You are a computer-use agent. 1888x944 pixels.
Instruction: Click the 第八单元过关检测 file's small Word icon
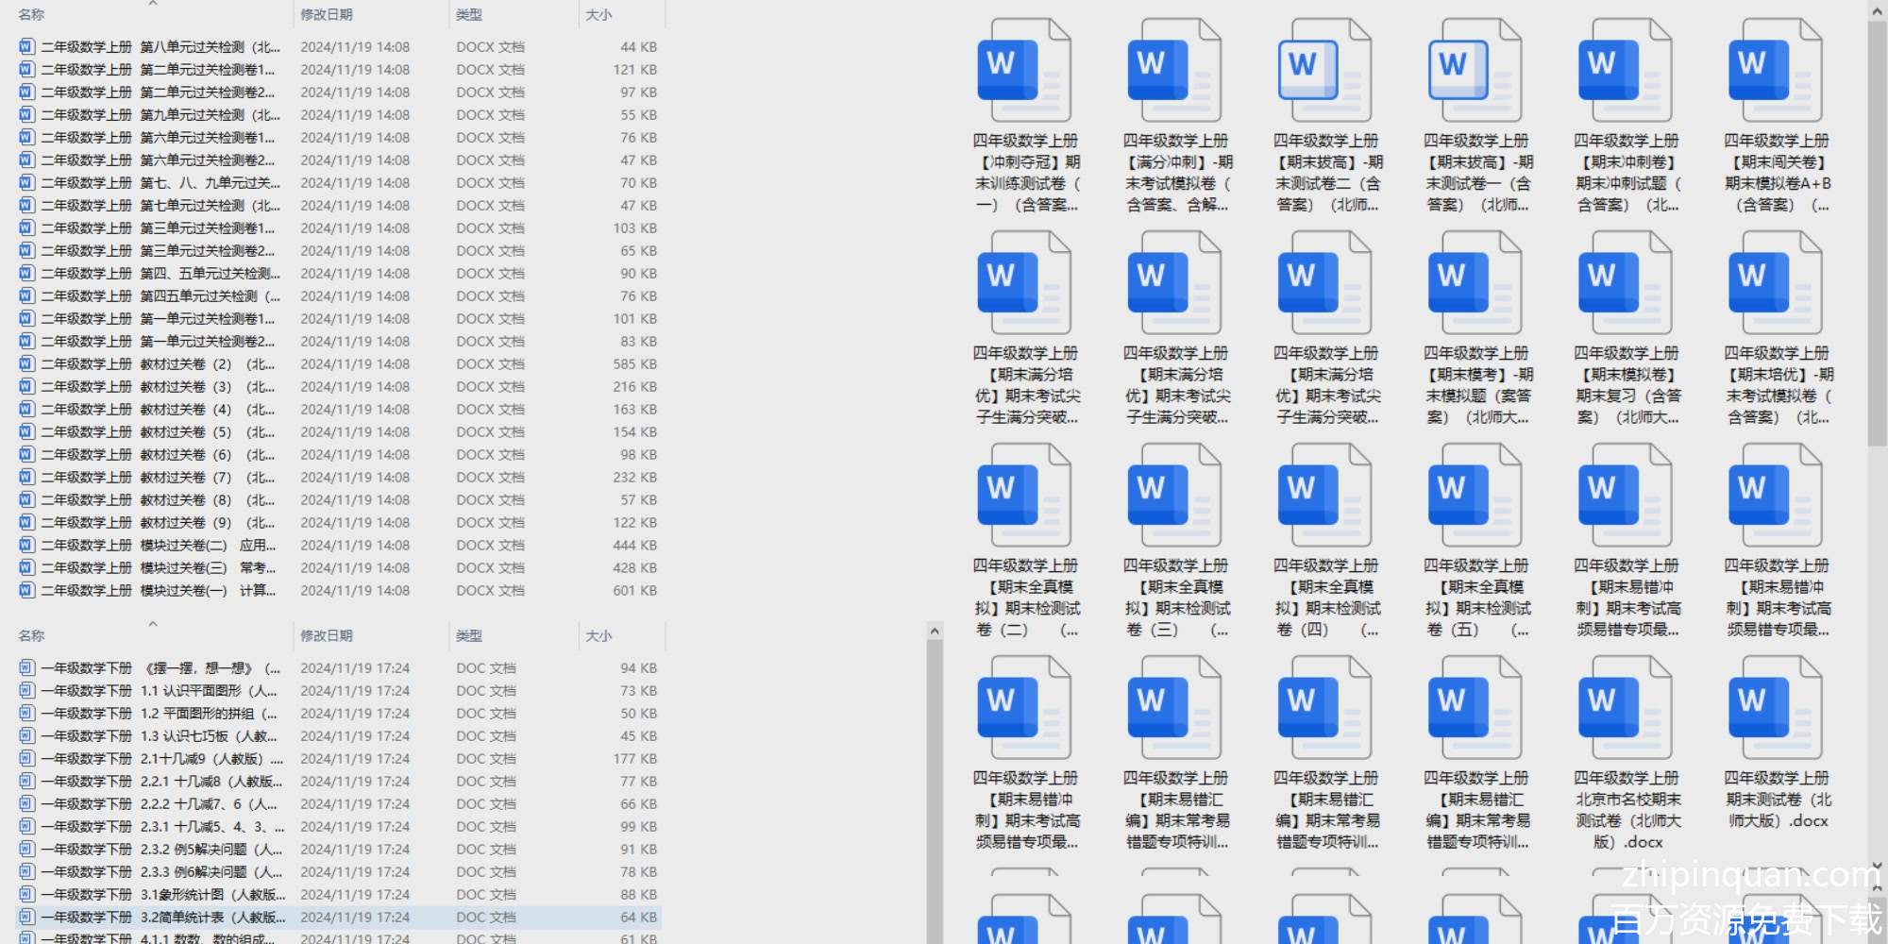point(26,46)
